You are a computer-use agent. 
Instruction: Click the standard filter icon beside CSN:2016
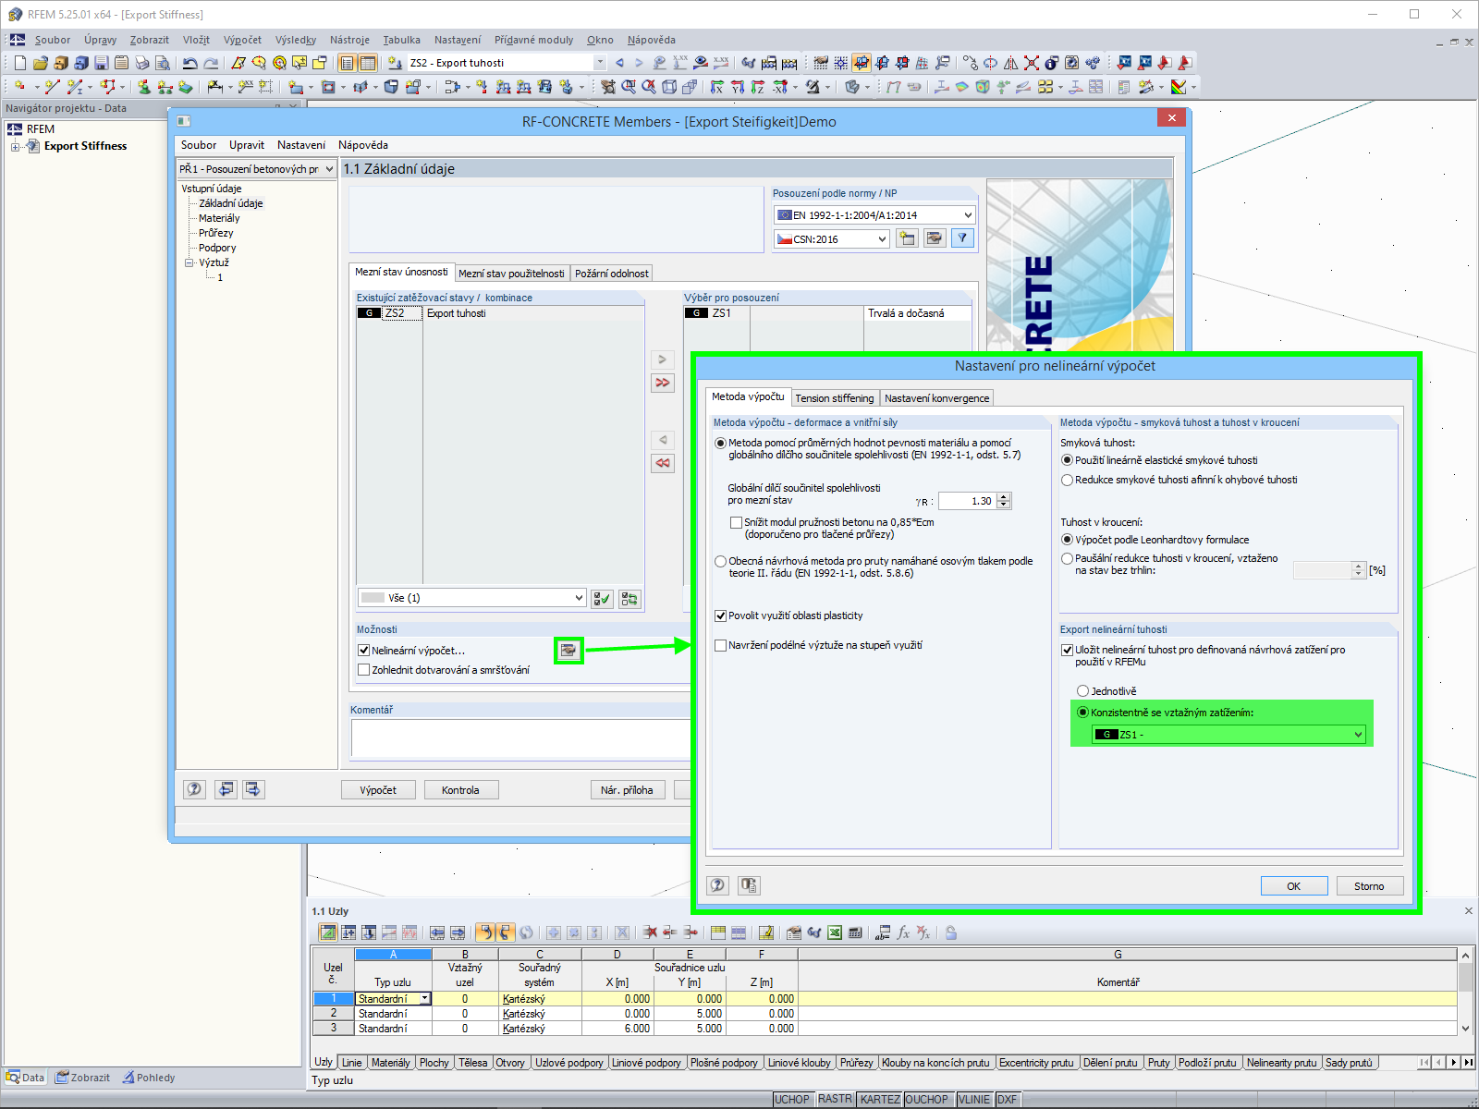click(962, 238)
